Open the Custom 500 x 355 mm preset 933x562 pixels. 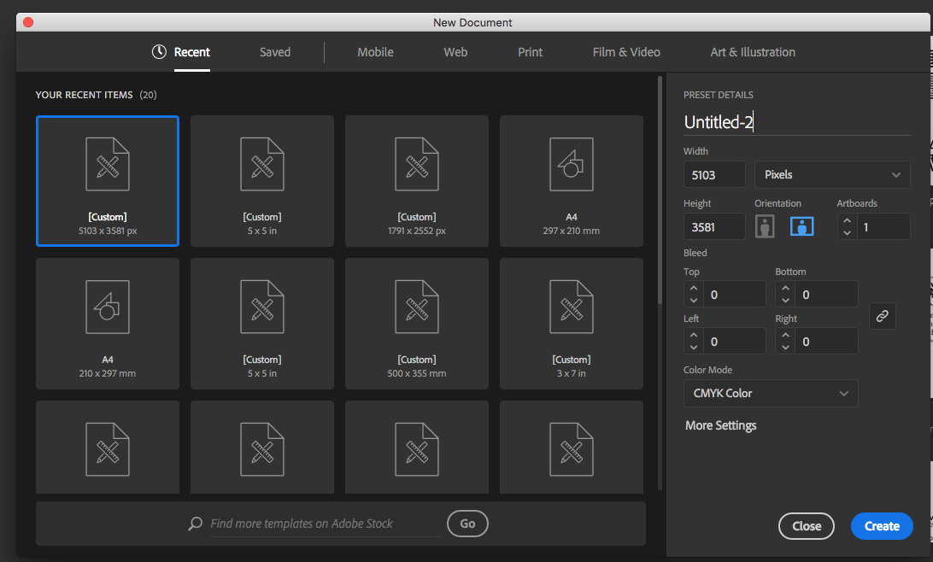click(416, 324)
